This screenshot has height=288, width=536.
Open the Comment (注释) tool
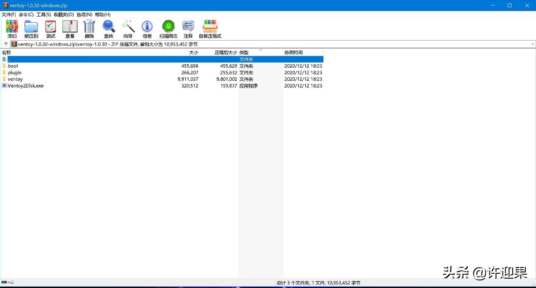[x=188, y=29]
